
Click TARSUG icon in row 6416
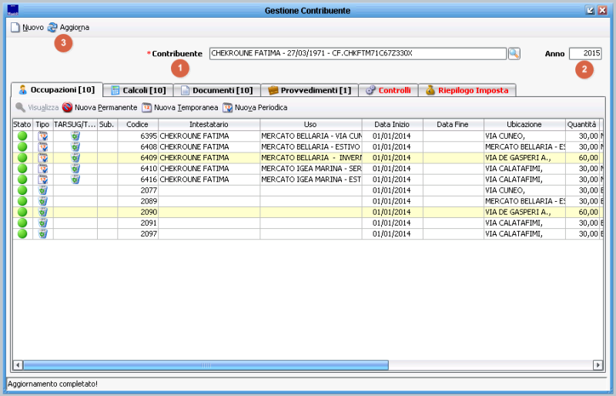point(75,180)
